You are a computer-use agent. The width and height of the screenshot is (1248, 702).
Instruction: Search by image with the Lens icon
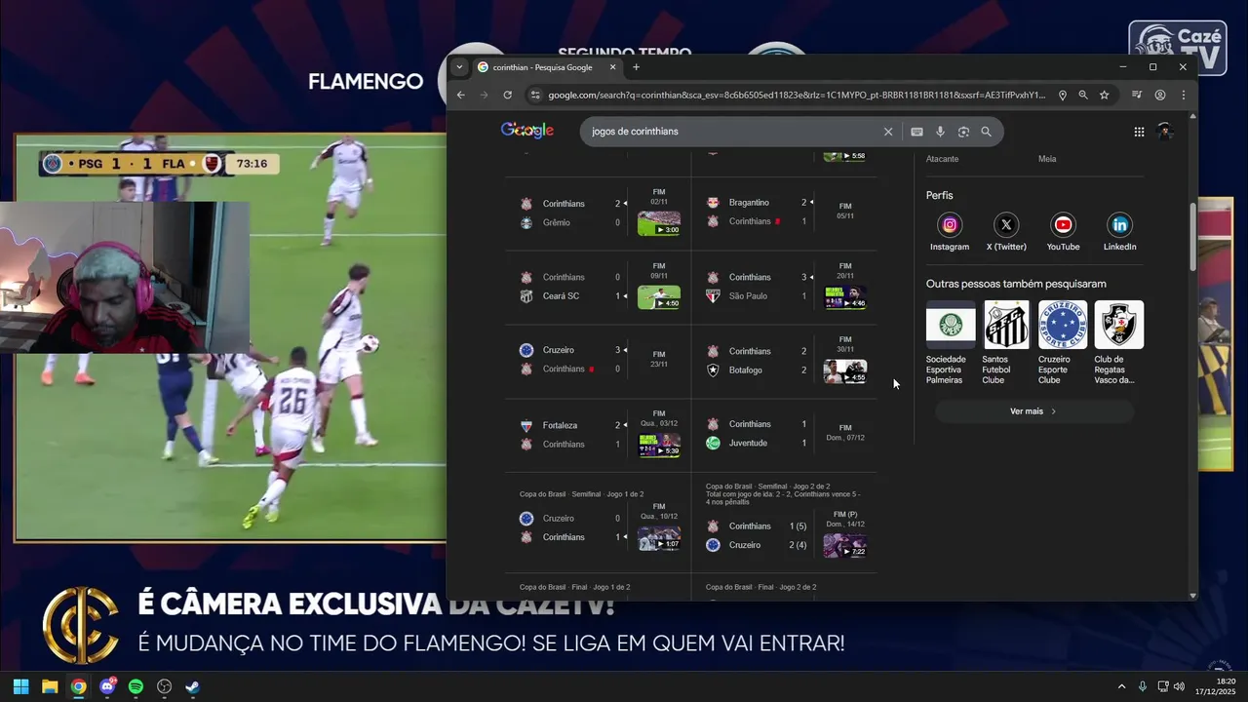963,132
